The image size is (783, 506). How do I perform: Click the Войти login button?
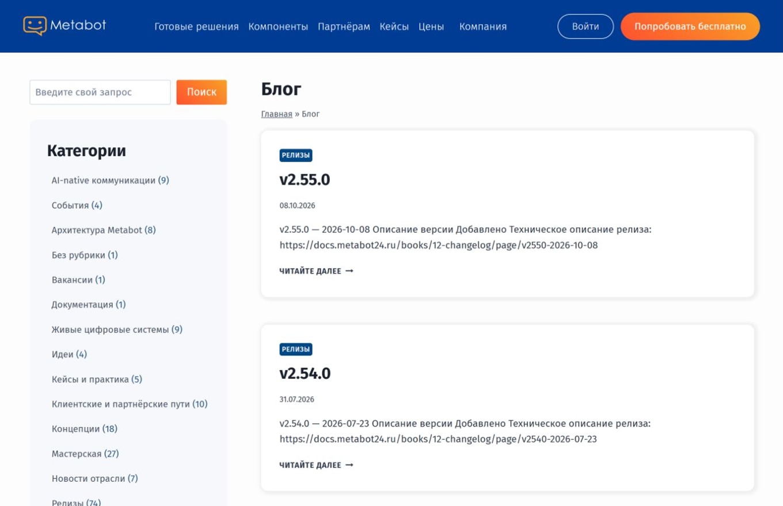[586, 26]
